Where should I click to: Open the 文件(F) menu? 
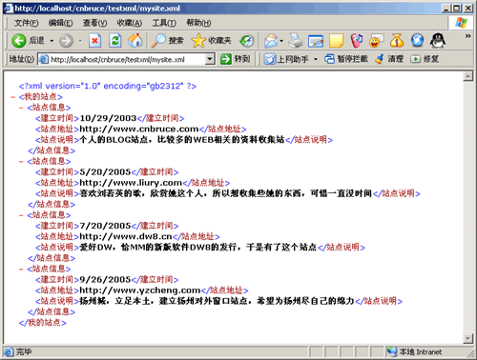[x=27, y=23]
